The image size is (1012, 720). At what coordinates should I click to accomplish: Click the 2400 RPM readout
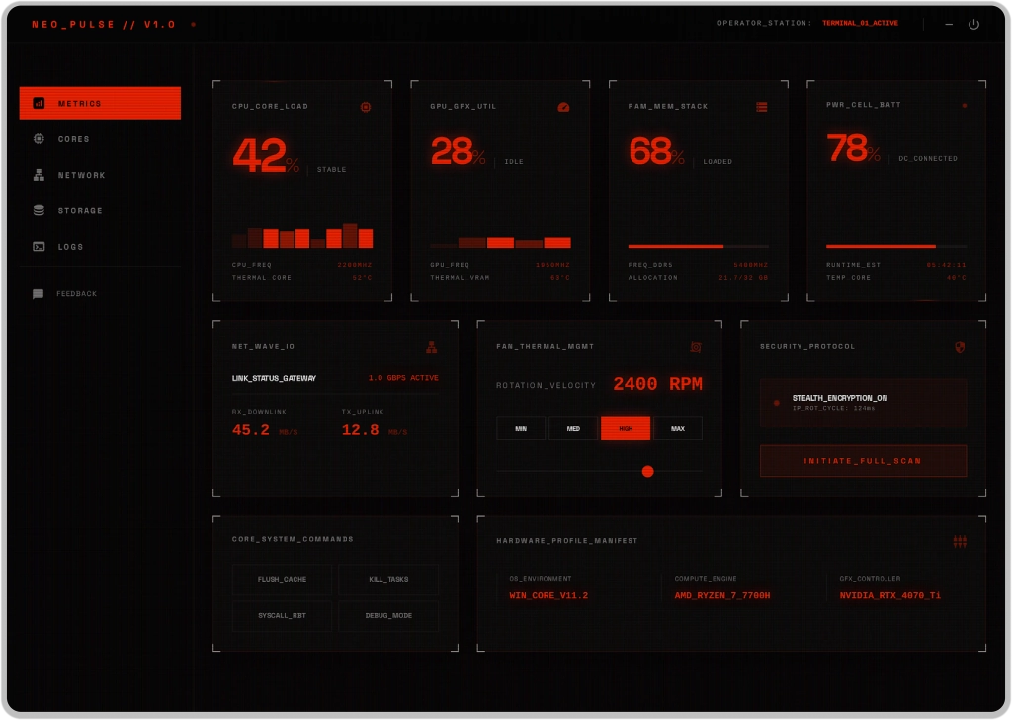tap(657, 384)
